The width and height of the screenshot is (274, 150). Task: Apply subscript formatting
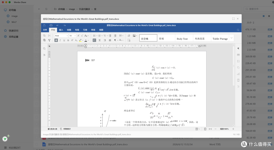click(x=76, y=40)
